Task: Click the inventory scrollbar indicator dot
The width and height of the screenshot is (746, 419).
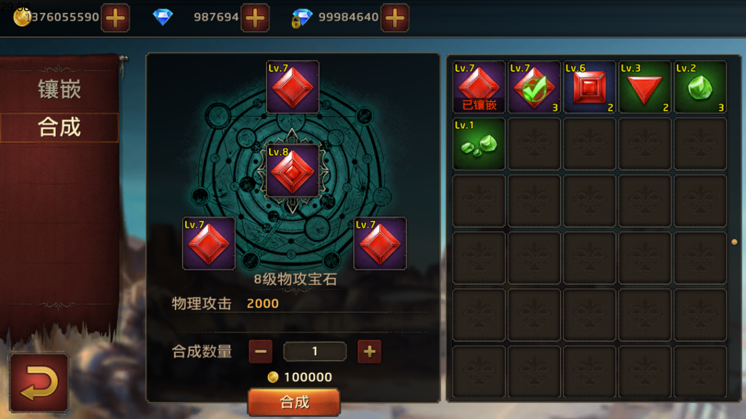Action: (734, 242)
